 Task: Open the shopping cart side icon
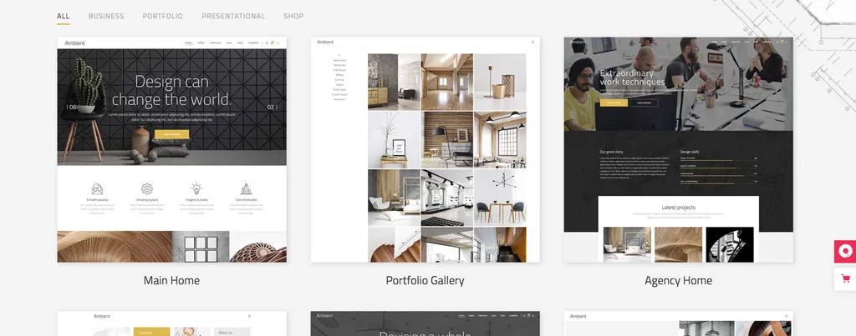(844, 278)
